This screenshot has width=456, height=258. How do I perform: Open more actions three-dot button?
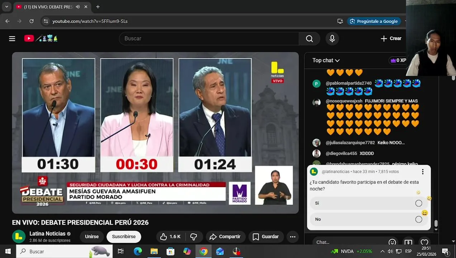(x=293, y=236)
